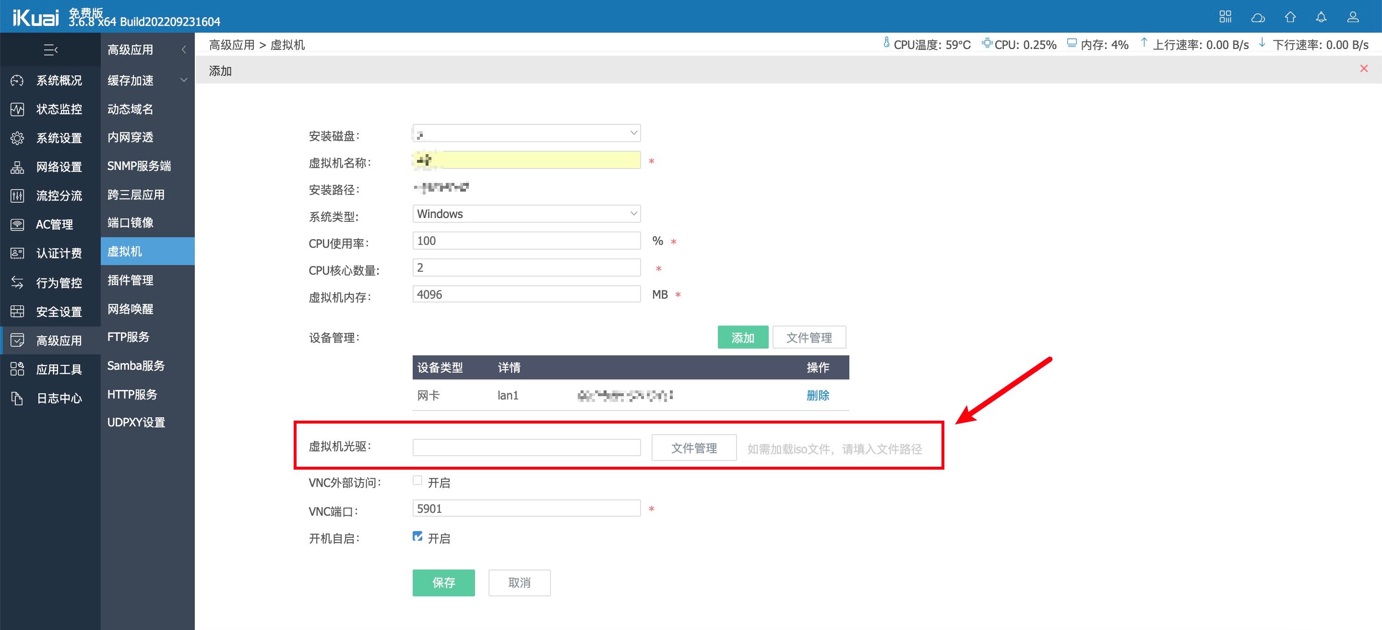
Task: Click the CPU温度 thermometer icon
Action: [886, 42]
